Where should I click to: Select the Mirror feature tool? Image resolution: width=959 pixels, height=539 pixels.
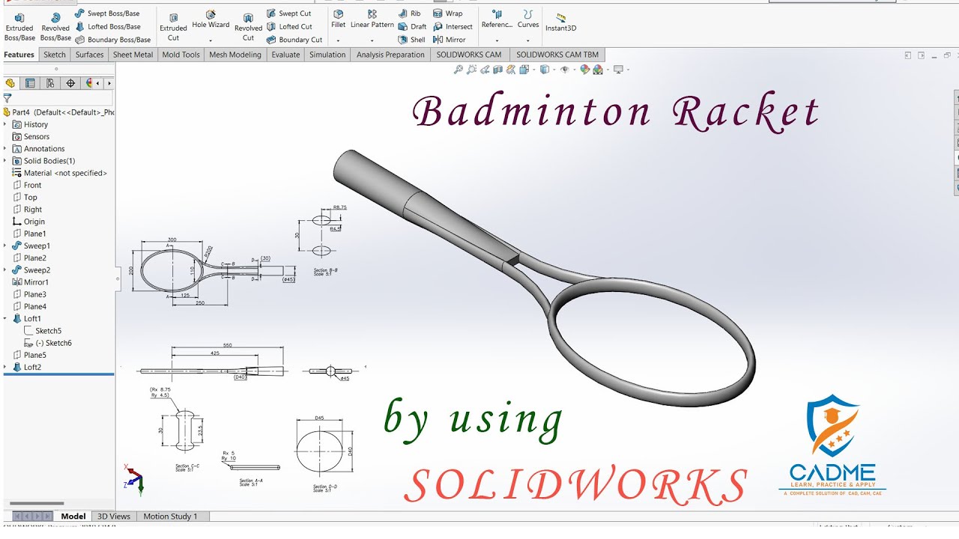pos(450,40)
